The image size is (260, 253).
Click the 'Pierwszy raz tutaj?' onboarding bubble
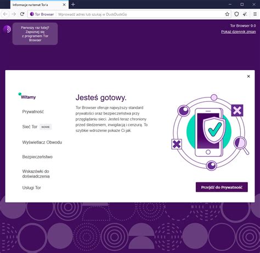coord(35,34)
